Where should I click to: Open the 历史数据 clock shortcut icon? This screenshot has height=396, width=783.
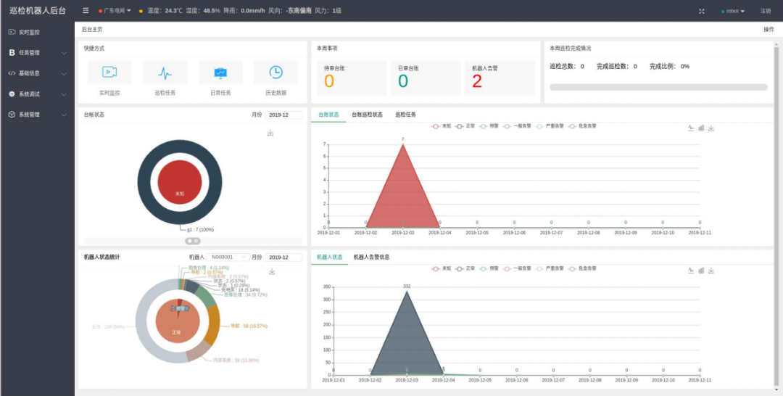[x=275, y=73]
